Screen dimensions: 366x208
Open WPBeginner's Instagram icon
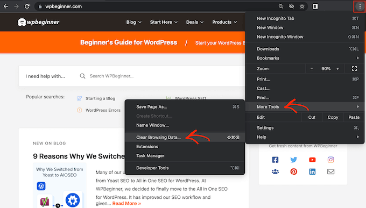tap(331, 160)
